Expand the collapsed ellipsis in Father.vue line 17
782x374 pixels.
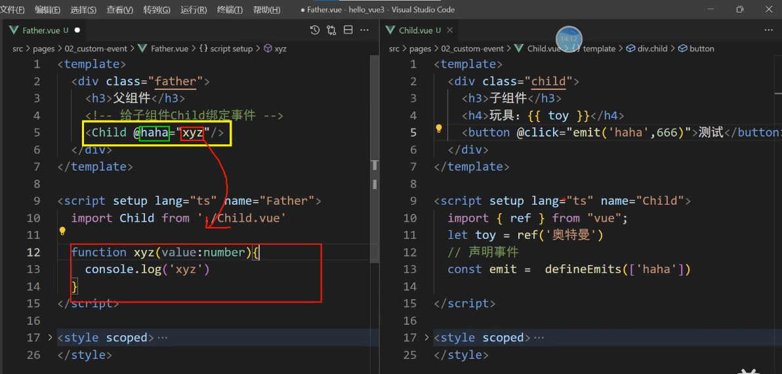tap(163, 338)
